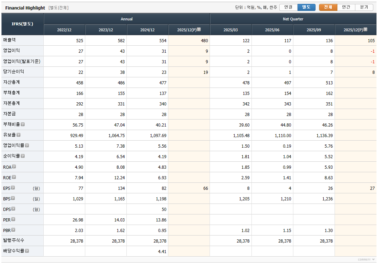
Task: Click 자본총계 value 292 for 2022/12
Action: click(80, 104)
